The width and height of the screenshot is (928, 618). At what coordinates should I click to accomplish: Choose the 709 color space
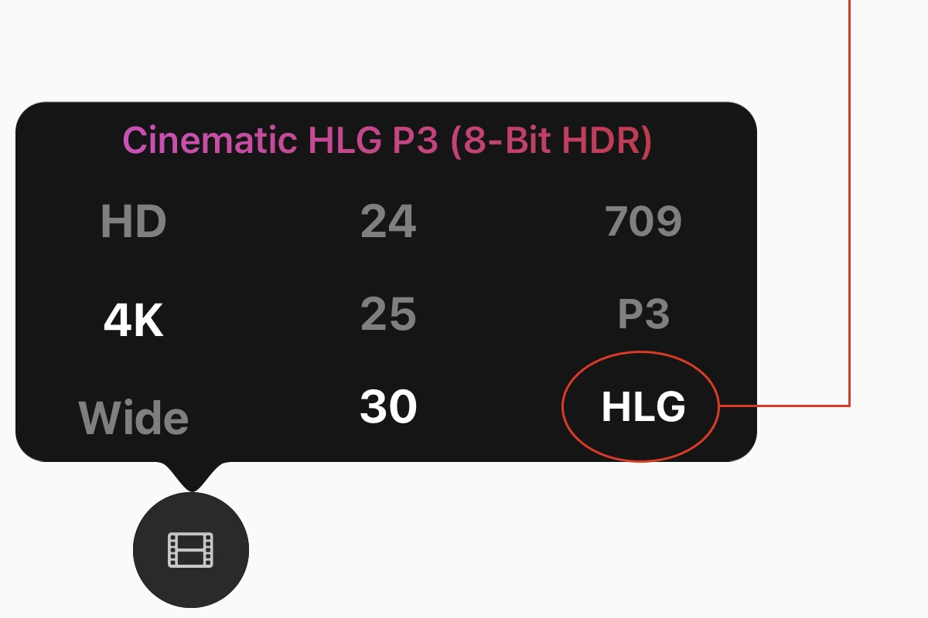click(643, 222)
